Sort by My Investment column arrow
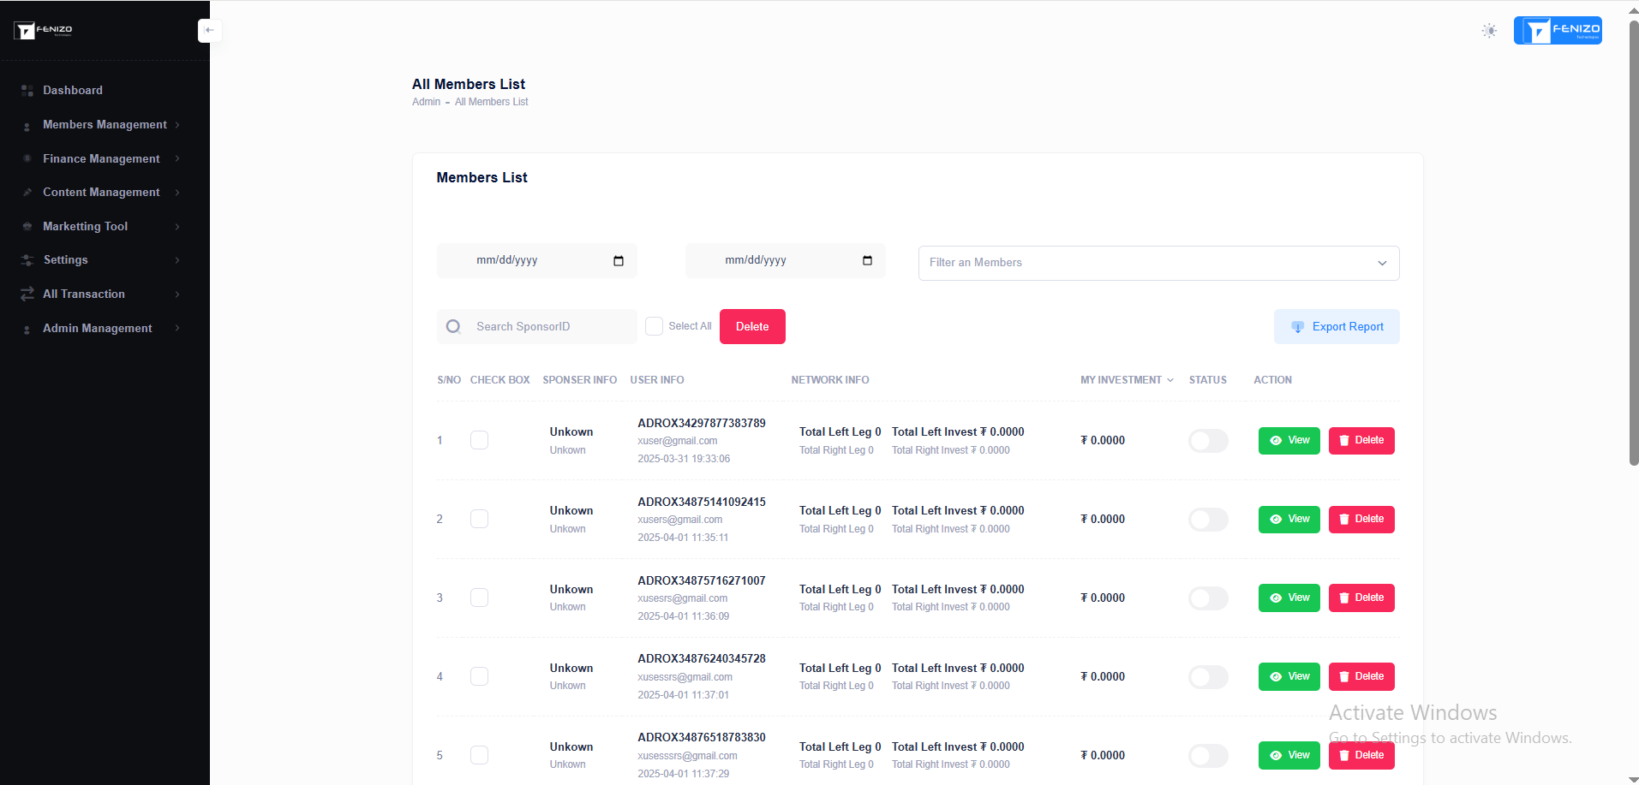This screenshot has height=785, width=1639. click(x=1170, y=380)
